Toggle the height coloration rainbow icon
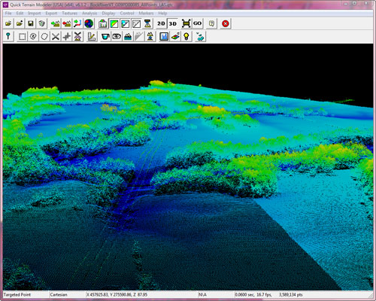The height and width of the screenshot is (301, 376). 114,24
